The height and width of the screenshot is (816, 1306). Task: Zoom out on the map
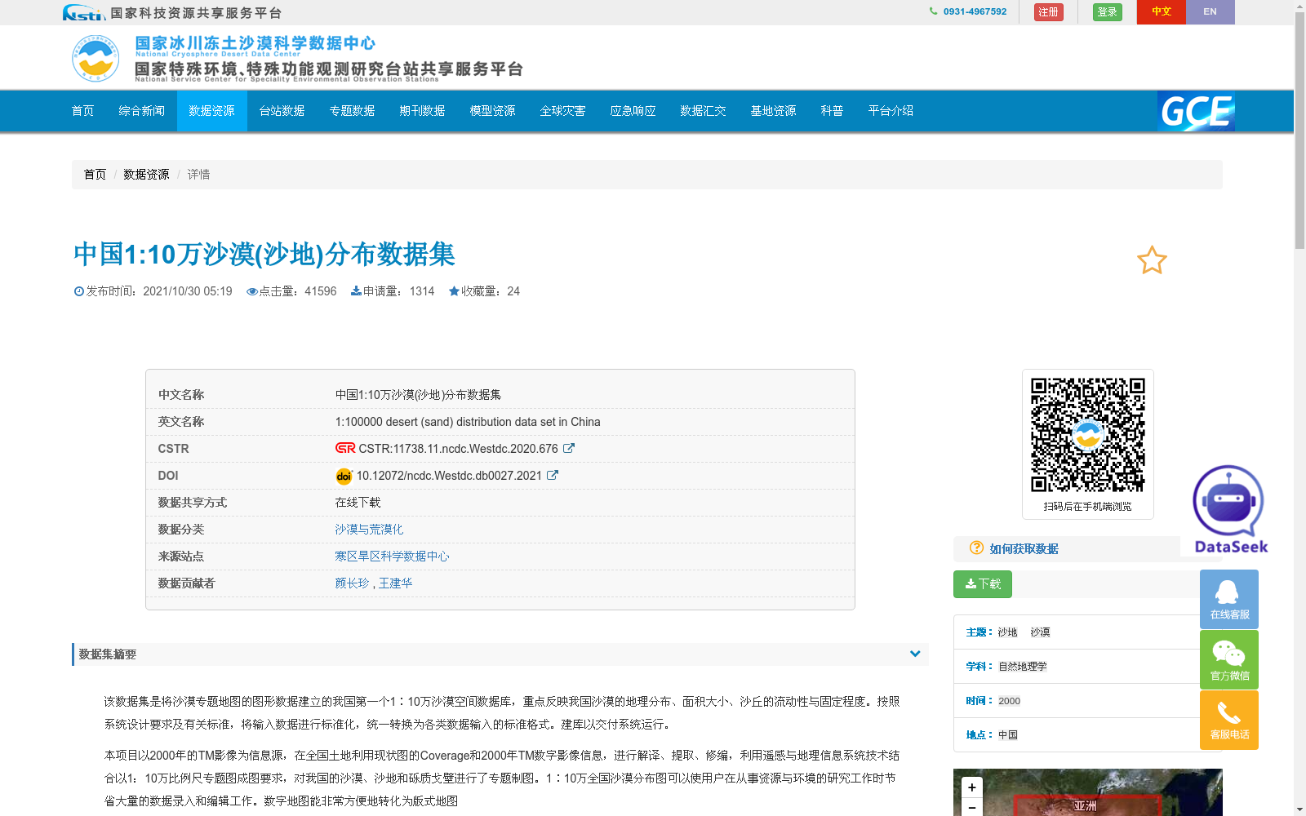coord(971,807)
